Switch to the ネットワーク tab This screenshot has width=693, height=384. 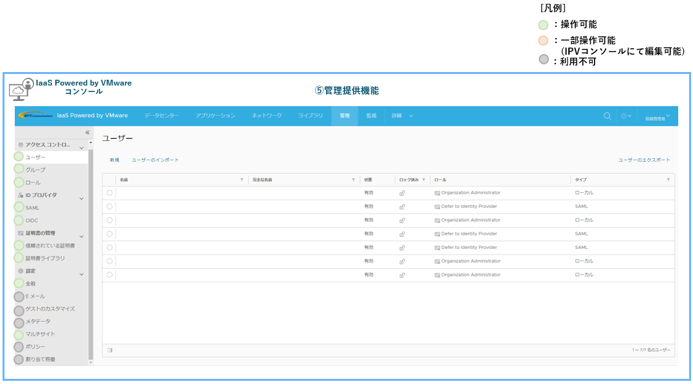(266, 116)
